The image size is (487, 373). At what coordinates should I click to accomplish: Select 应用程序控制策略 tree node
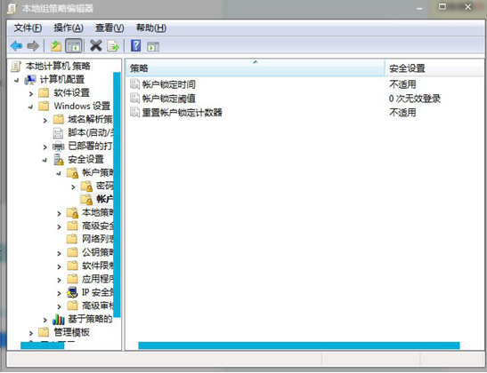pyautogui.click(x=98, y=279)
